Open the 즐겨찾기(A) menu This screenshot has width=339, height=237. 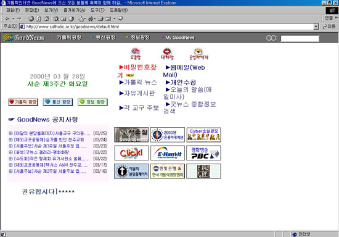coord(74,10)
